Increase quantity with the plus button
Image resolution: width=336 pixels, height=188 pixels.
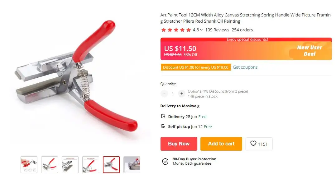(x=181, y=94)
